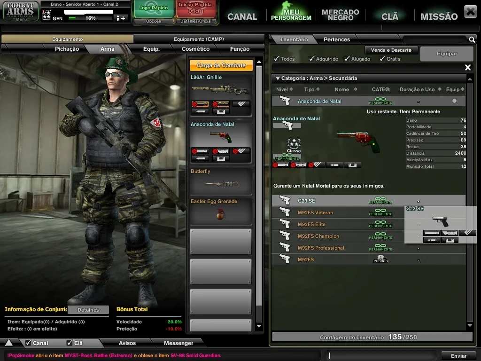The height and width of the screenshot is (361, 481).
Task: Click the chat message input field
Action: 381,355
